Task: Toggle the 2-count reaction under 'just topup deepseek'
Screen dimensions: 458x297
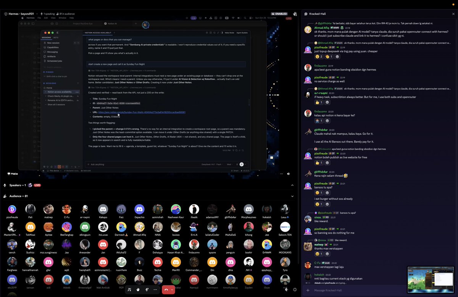Action: [x=319, y=57]
